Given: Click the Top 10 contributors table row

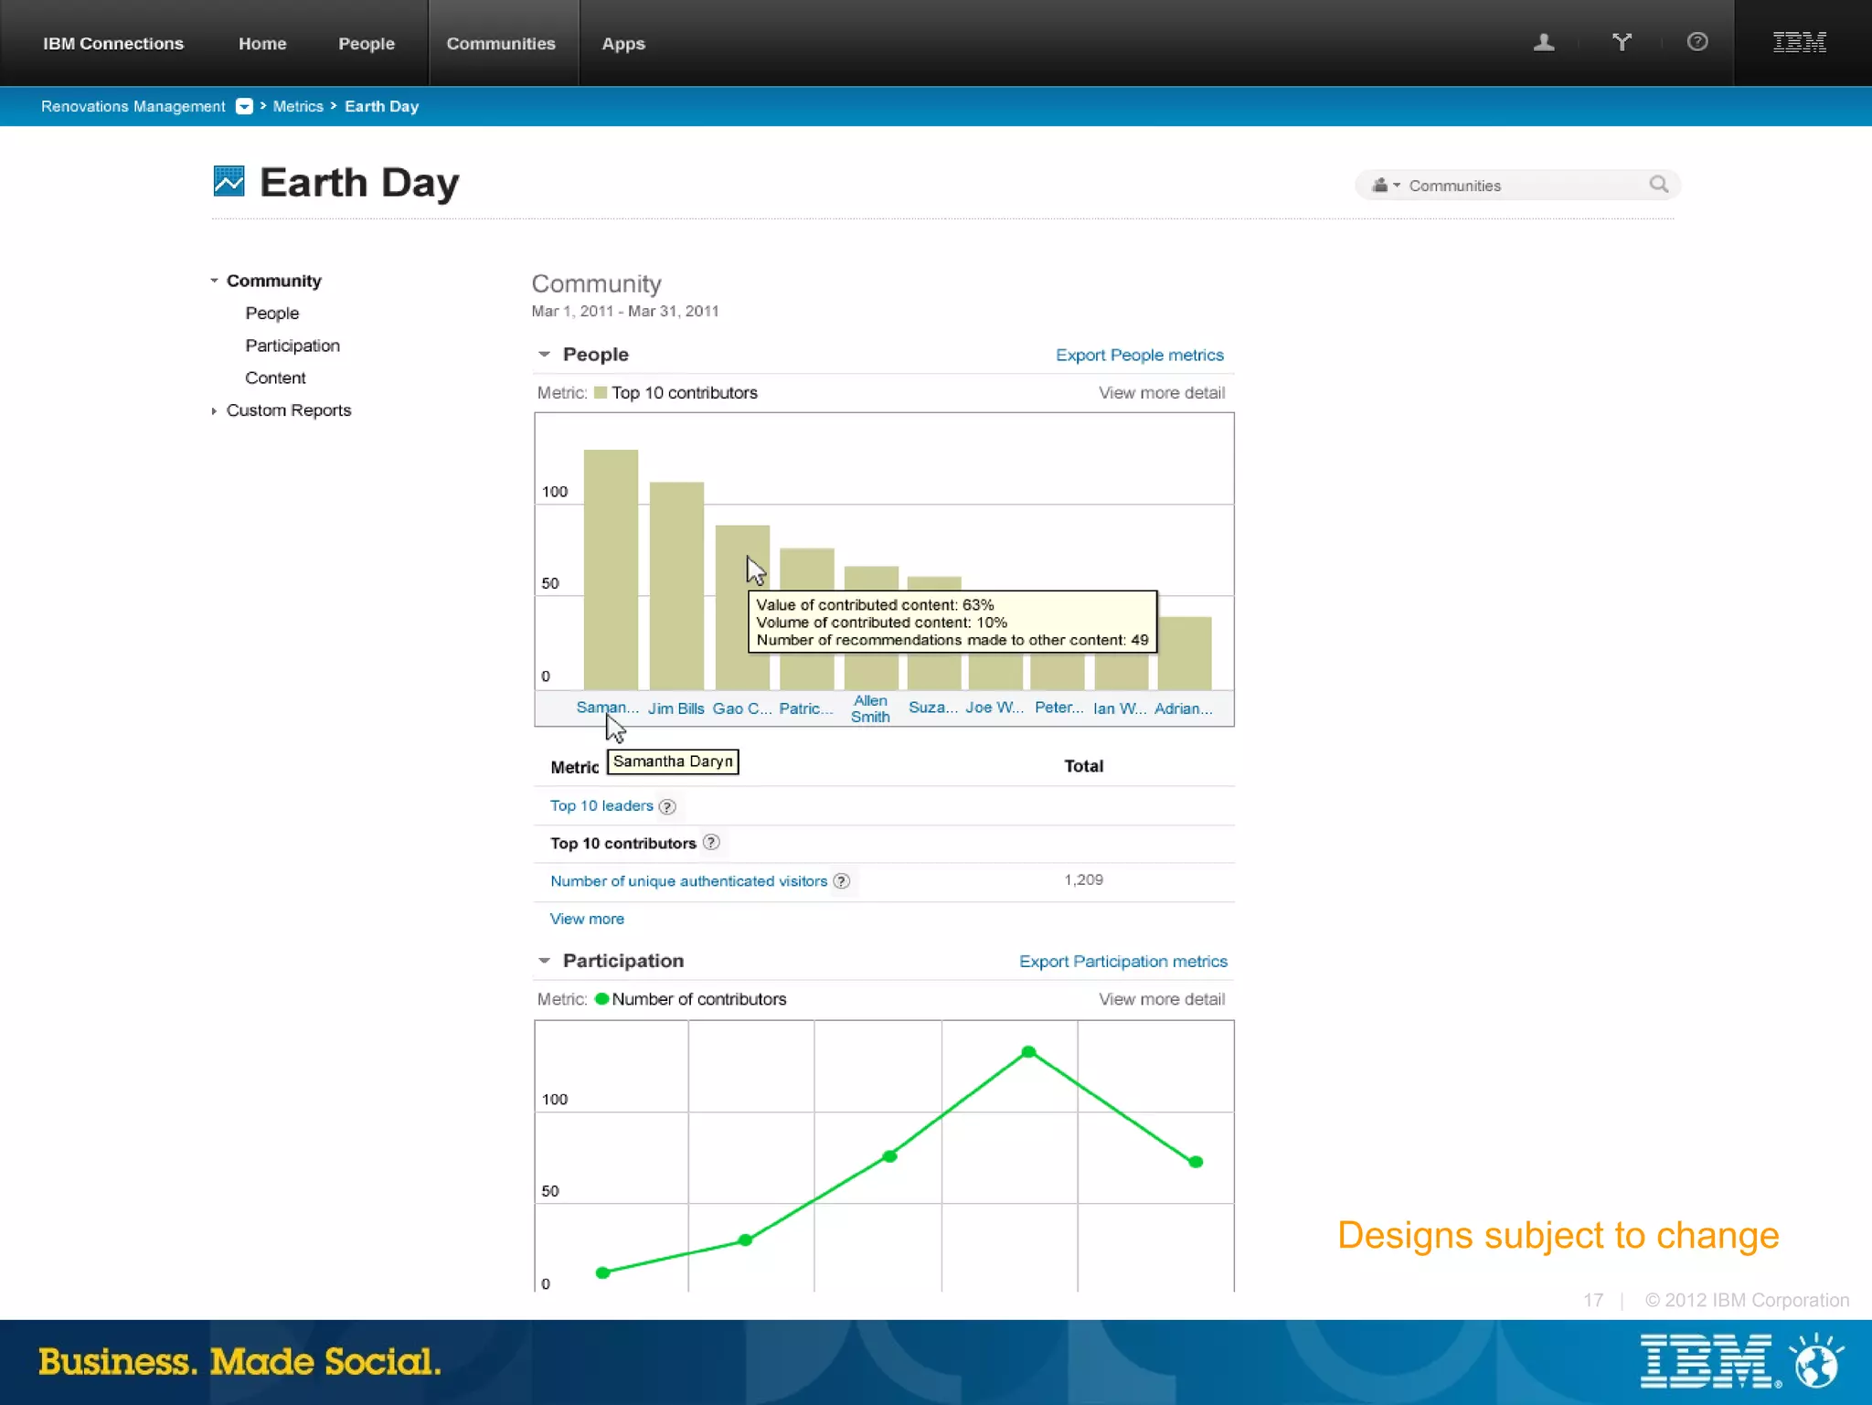Looking at the screenshot, I should (x=884, y=844).
